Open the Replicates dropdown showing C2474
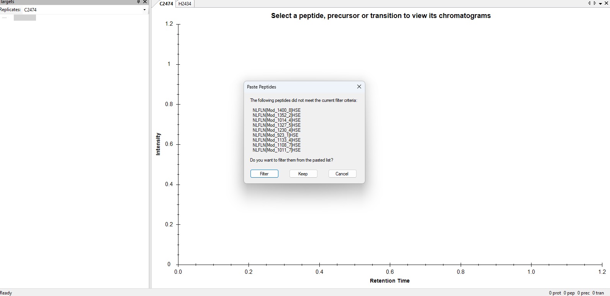Screen dimensions: 610x296 (x=144, y=10)
